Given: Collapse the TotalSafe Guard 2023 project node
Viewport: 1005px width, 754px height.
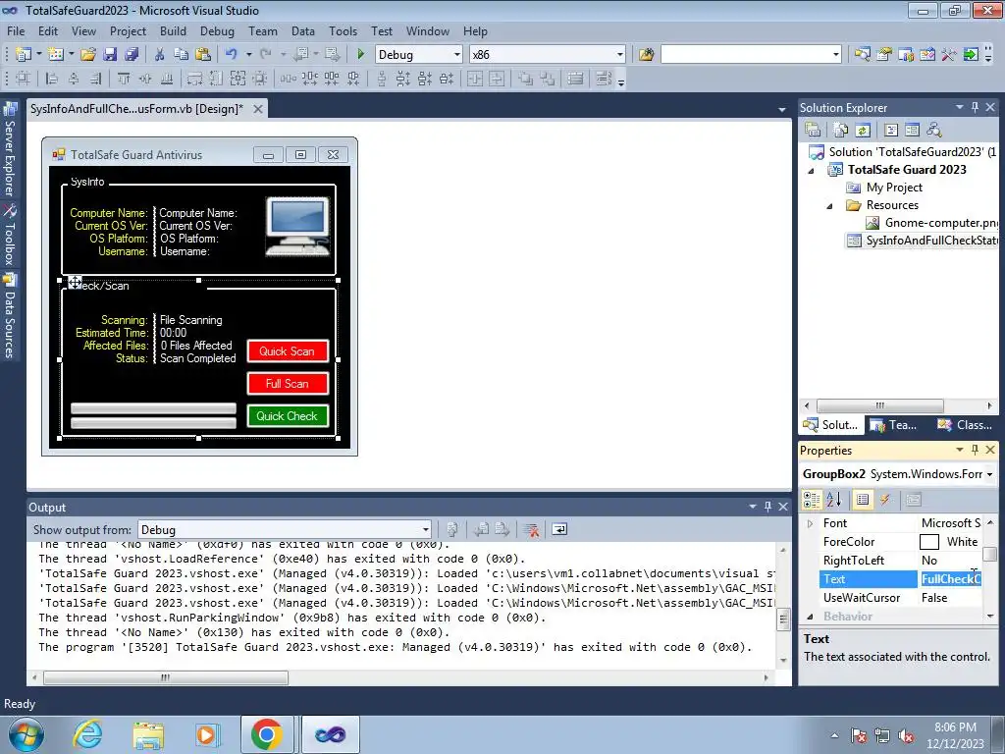Looking at the screenshot, I should pyautogui.click(x=811, y=170).
